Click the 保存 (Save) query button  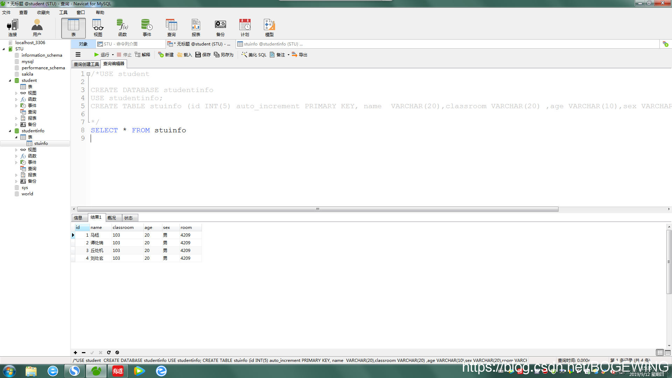point(203,55)
